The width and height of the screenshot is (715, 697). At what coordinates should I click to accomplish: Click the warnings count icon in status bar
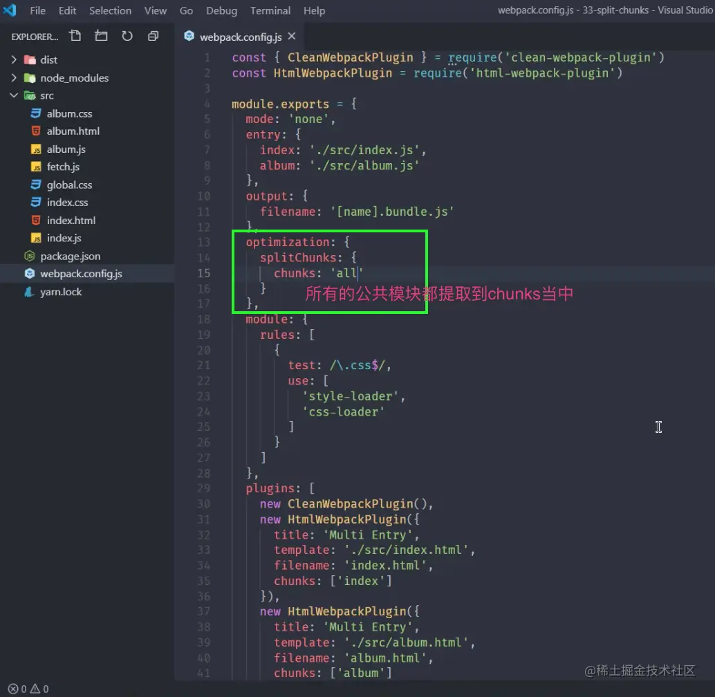[35, 689]
